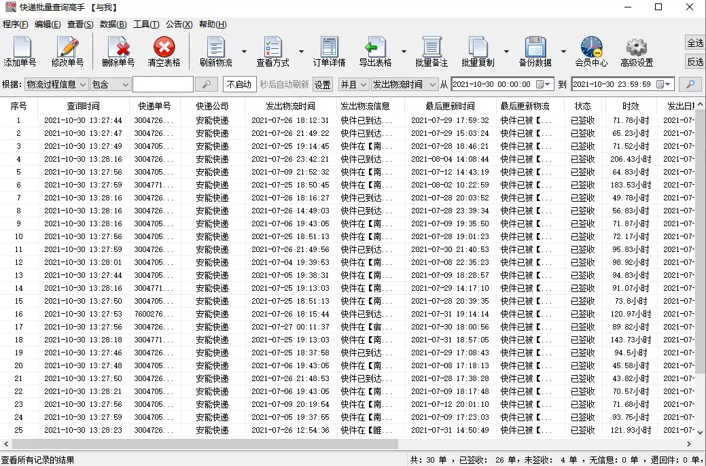The height and width of the screenshot is (466, 706).
Task: Click 2021-08-04 14:08:44 update time cell
Action: pyautogui.click(x=450, y=159)
